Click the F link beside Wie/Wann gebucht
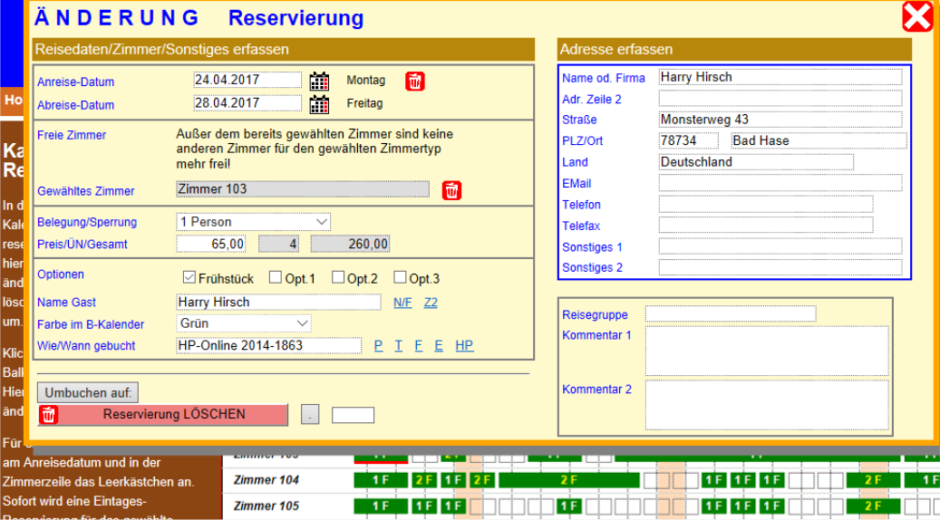The image size is (940, 520). (419, 346)
